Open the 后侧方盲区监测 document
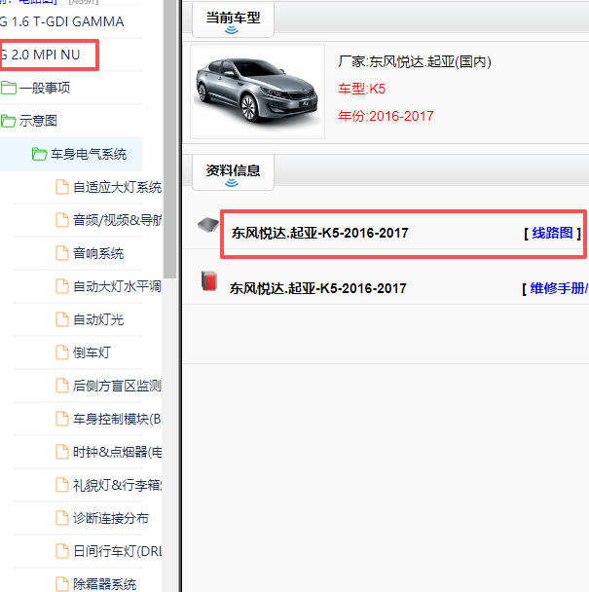 coord(117,386)
